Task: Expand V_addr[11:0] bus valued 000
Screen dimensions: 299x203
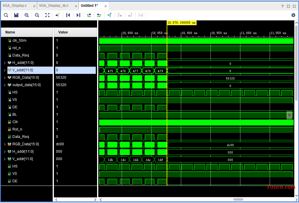Action: [x=5, y=159]
